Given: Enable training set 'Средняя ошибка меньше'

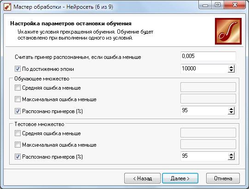Looking at the screenshot, I should coord(17,87).
